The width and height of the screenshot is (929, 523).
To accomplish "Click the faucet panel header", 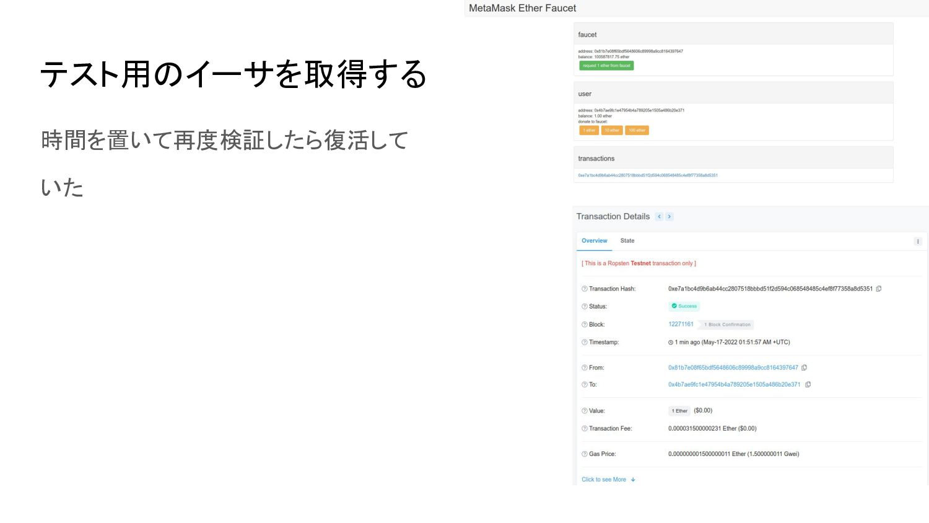I will pyautogui.click(x=733, y=34).
